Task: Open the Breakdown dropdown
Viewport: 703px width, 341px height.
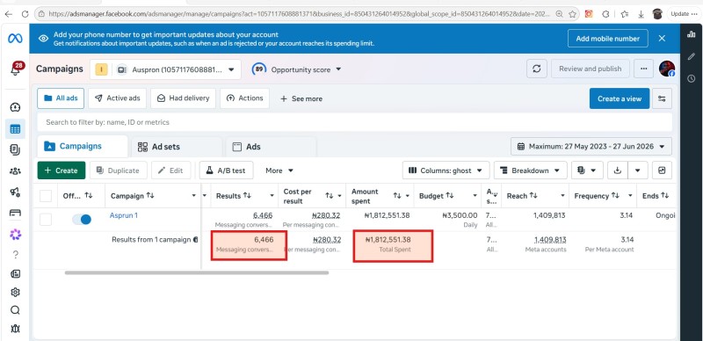Action: point(531,170)
